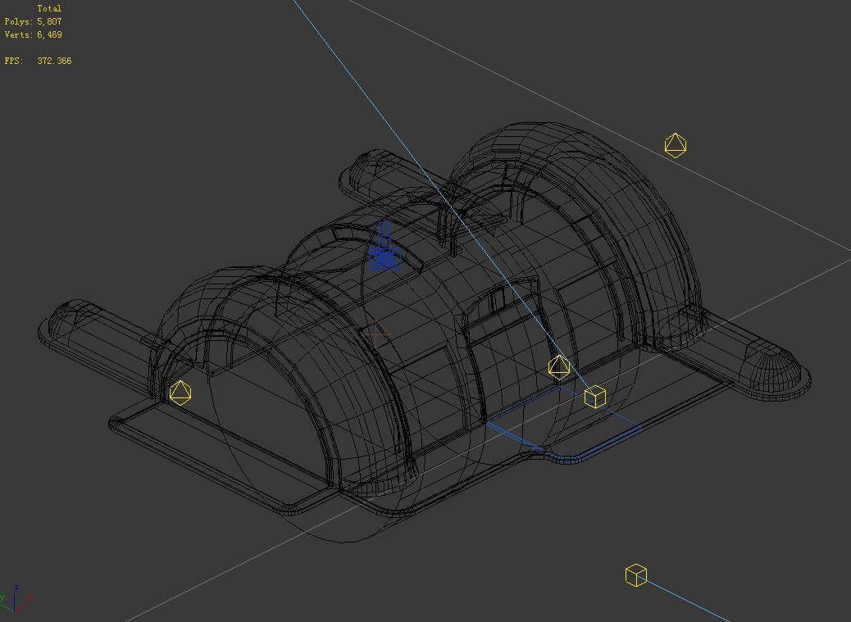Click the Polys: 5,807 statistic

[33, 21]
